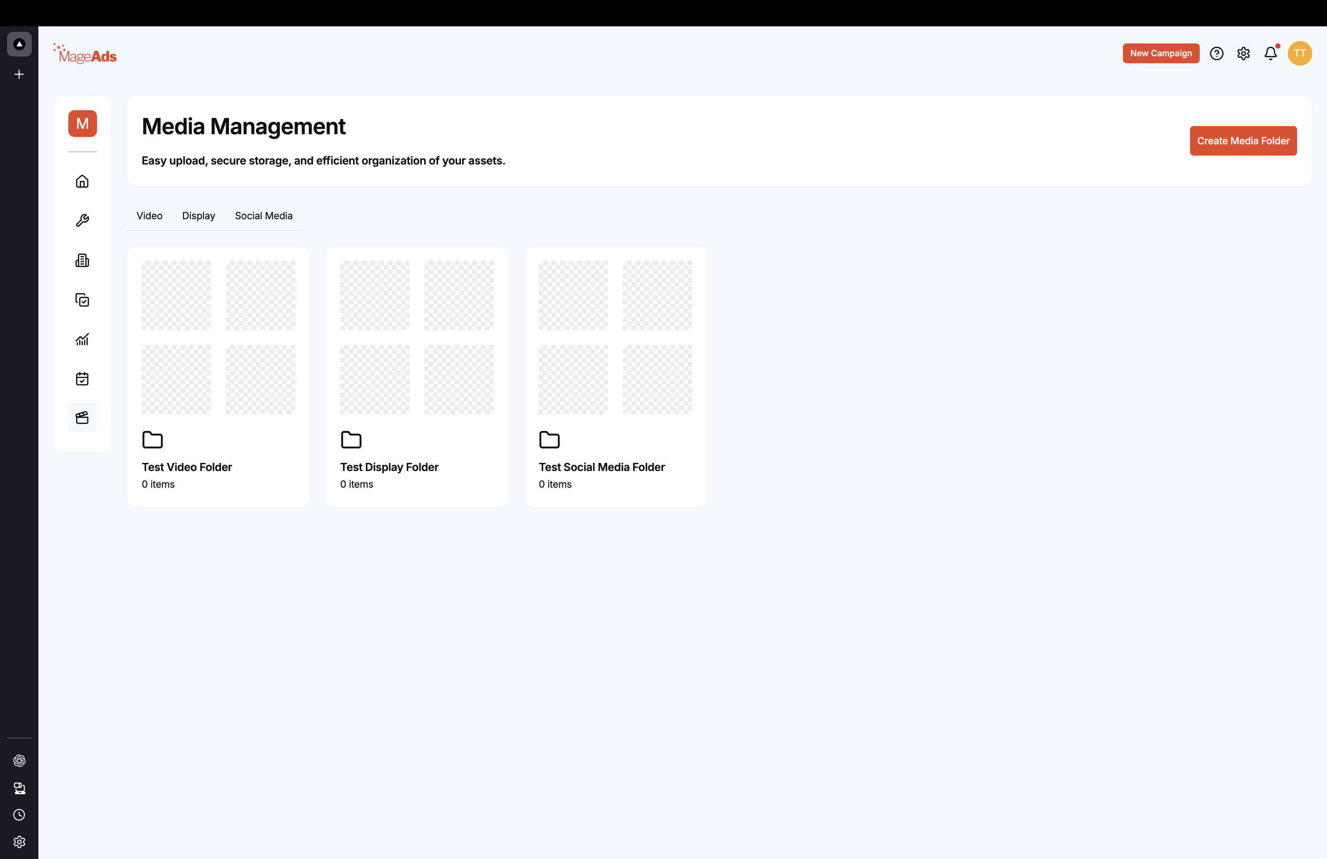1327x859 pixels.
Task: Open the wrench tools icon in sidebar
Action: click(83, 221)
